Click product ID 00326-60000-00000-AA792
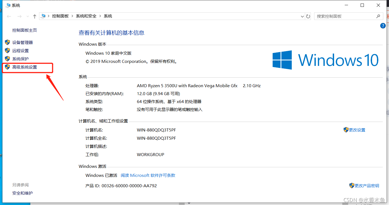This screenshot has height=205, width=389. [x=129, y=186]
